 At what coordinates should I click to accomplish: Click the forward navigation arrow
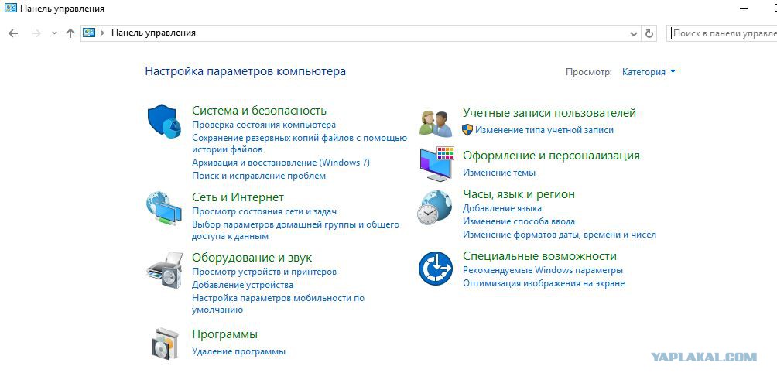pos(36,33)
